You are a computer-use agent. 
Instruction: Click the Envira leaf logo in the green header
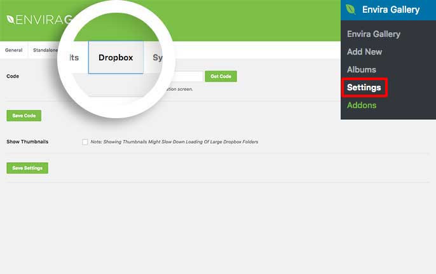pyautogui.click(x=10, y=20)
